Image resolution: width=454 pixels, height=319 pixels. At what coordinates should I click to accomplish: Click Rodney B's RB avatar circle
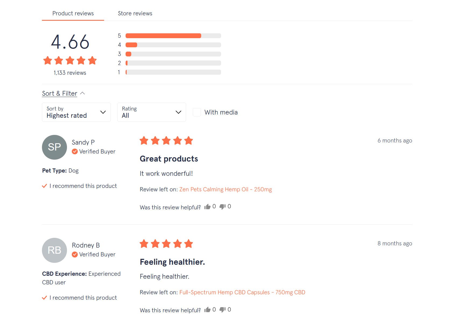[54, 250]
